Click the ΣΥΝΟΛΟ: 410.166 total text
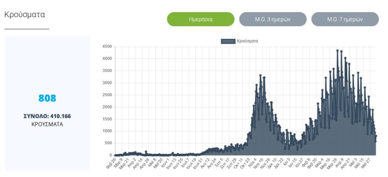 click(47, 116)
